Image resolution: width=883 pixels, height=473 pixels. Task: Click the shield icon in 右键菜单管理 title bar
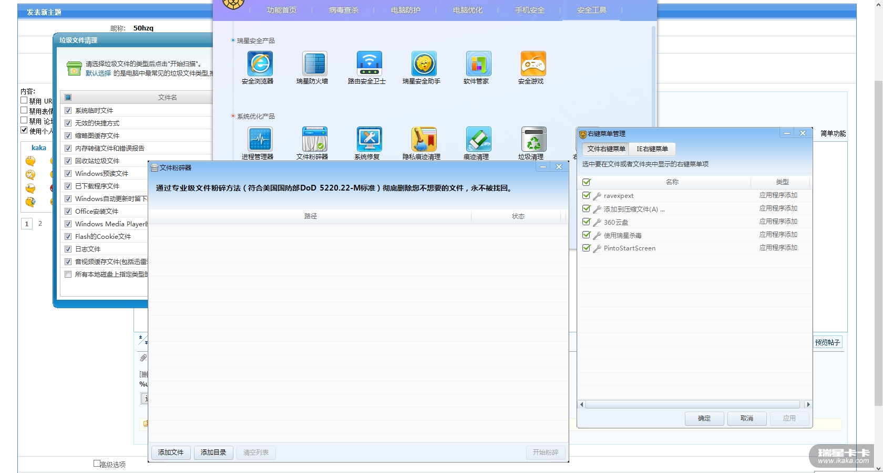click(583, 134)
